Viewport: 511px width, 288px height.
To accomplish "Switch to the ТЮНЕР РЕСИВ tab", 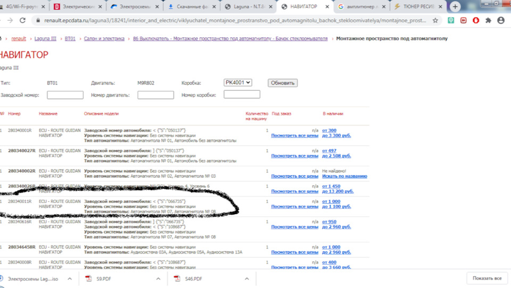I will (x=418, y=6).
